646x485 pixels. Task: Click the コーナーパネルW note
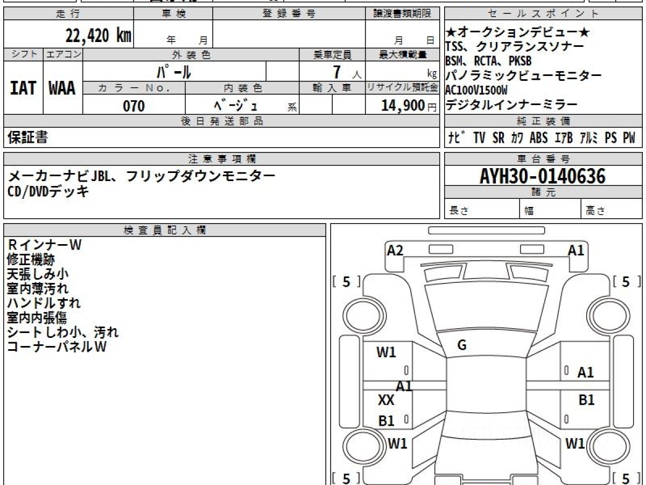[x=57, y=347]
